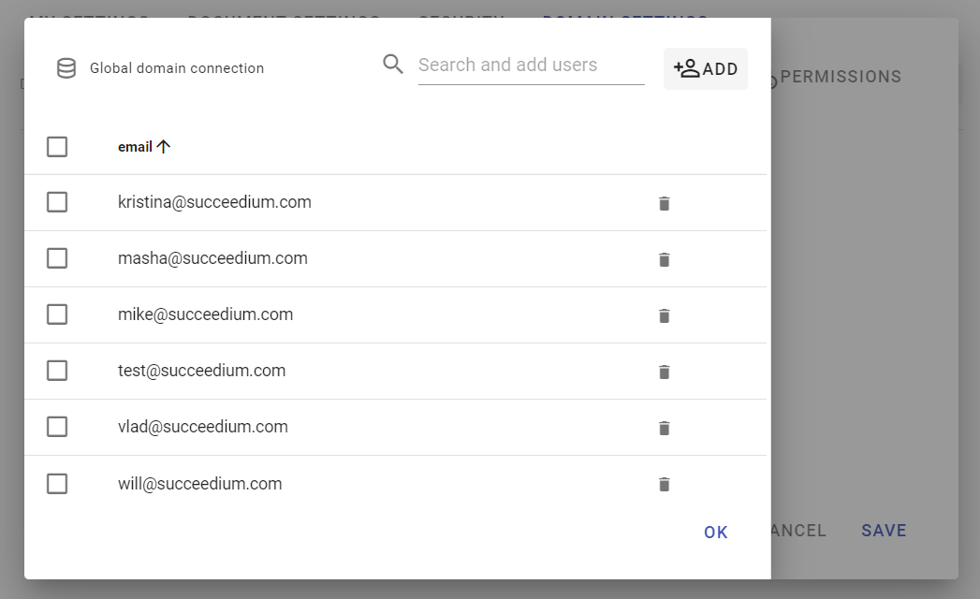Viewport: 980px width, 599px height.
Task: Confirm the dialog with OK
Action: (x=716, y=533)
